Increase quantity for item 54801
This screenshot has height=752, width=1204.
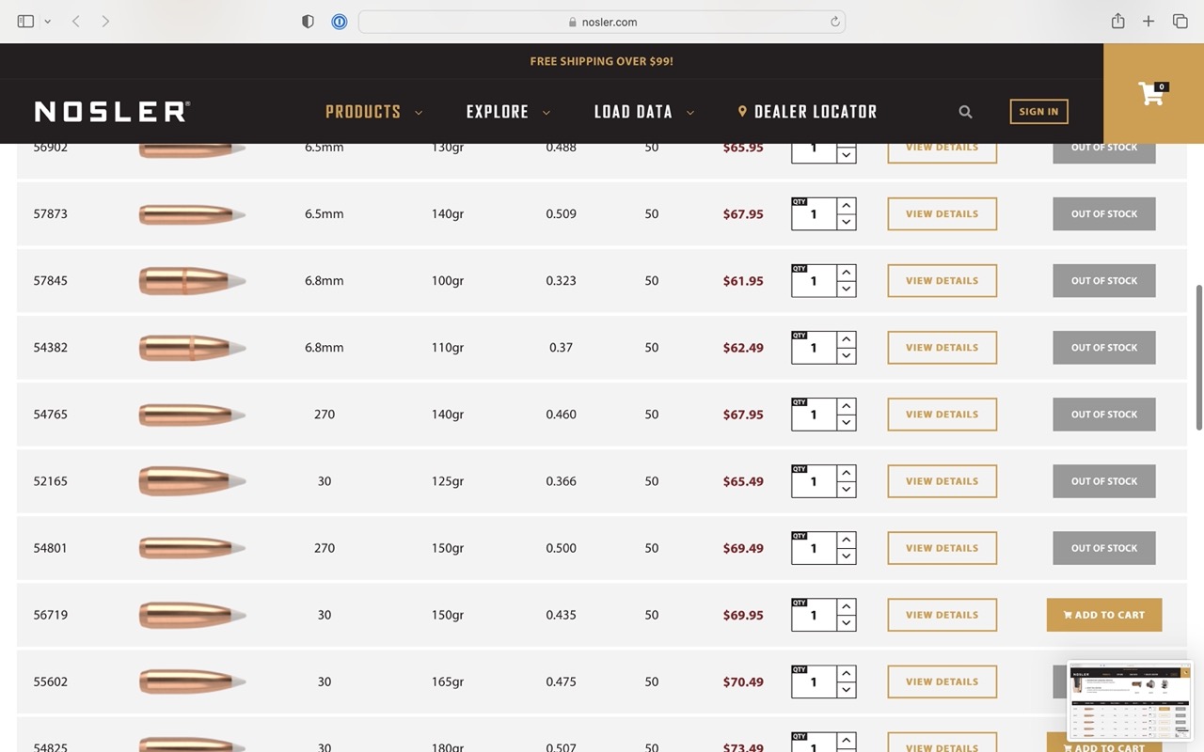[x=847, y=540]
